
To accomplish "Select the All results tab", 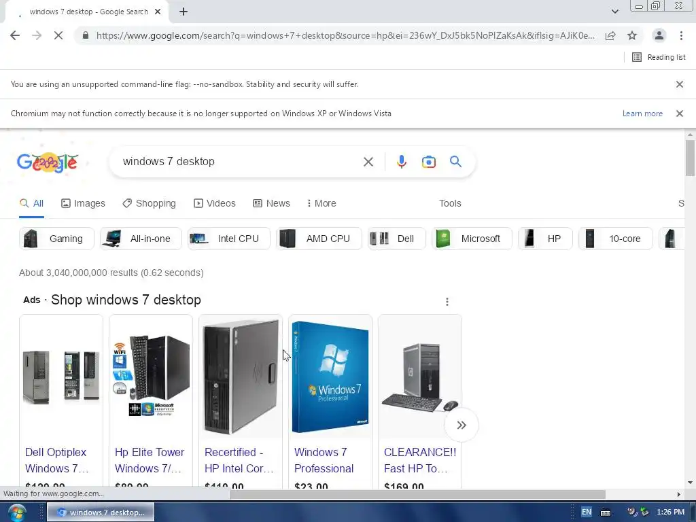I will coord(31,203).
